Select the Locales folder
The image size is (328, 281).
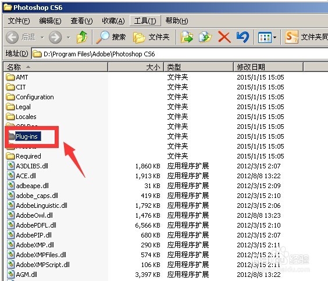(x=21, y=117)
